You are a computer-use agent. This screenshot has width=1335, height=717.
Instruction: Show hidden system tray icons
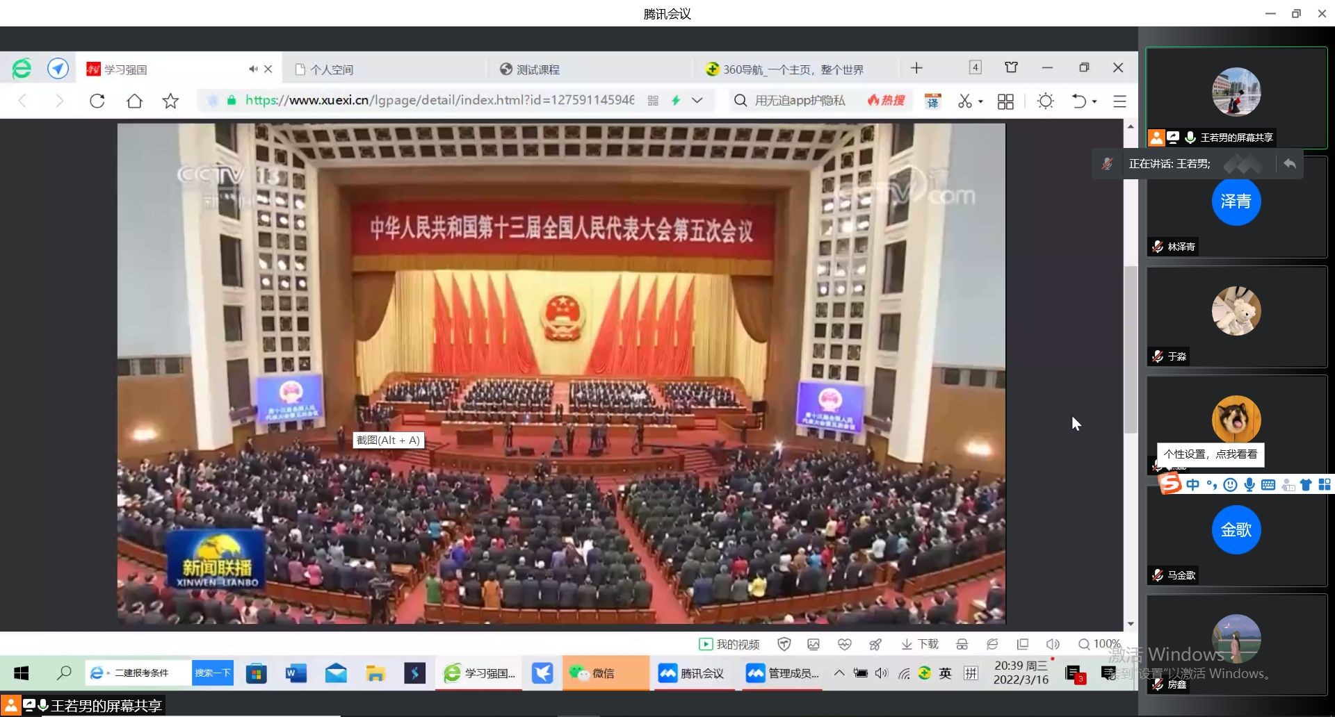pyautogui.click(x=839, y=673)
